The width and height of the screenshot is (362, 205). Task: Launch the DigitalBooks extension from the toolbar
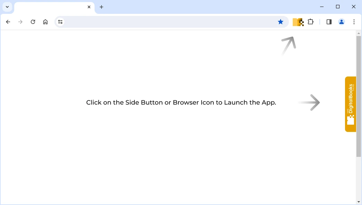(298, 22)
